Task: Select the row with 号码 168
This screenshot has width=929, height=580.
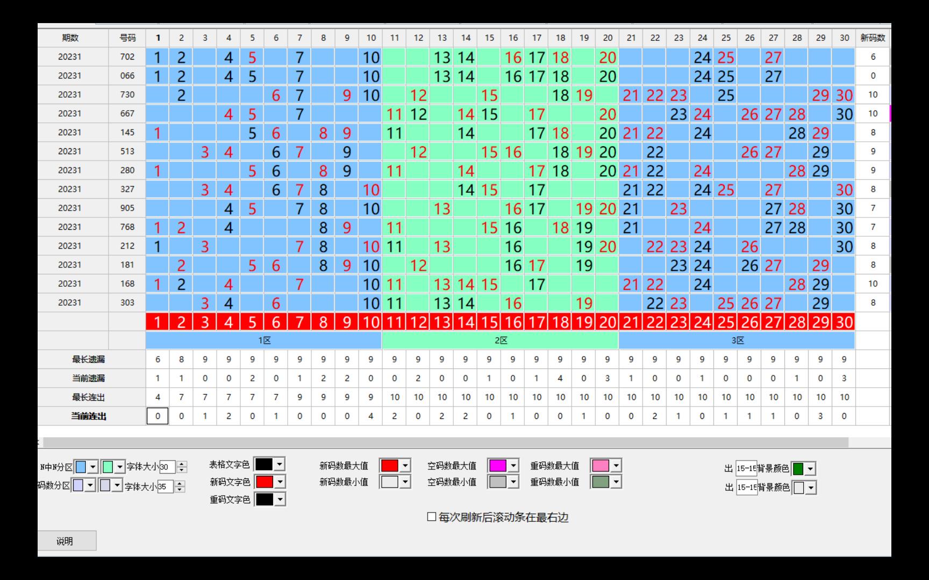Action: (464, 284)
